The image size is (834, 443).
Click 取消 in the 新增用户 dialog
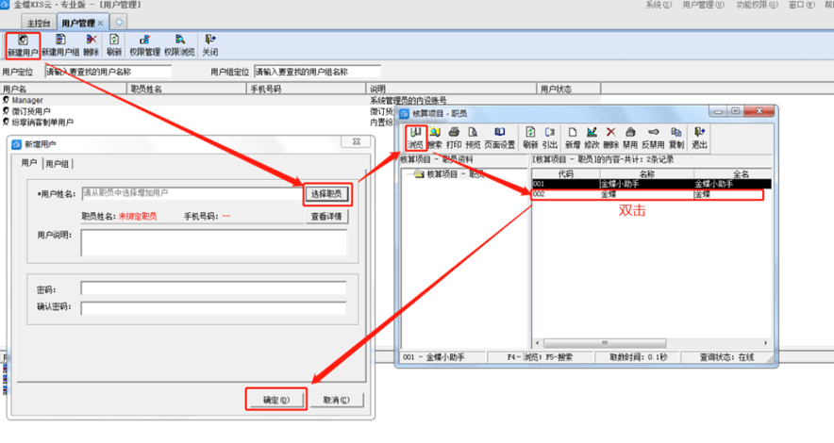click(x=337, y=400)
